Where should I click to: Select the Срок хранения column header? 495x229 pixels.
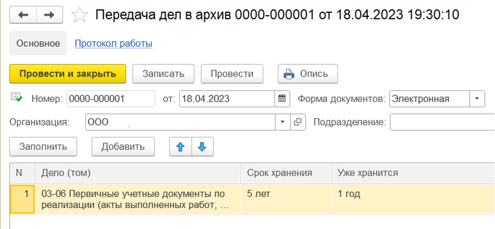[x=286, y=173]
